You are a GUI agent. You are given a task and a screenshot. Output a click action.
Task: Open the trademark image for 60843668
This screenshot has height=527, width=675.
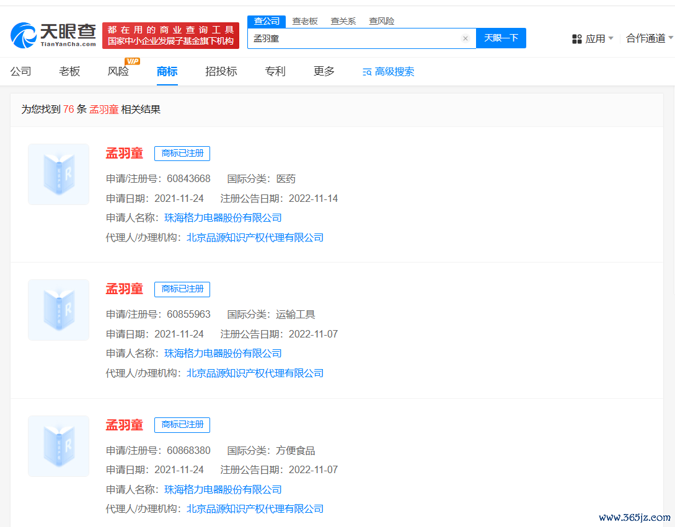point(58,174)
